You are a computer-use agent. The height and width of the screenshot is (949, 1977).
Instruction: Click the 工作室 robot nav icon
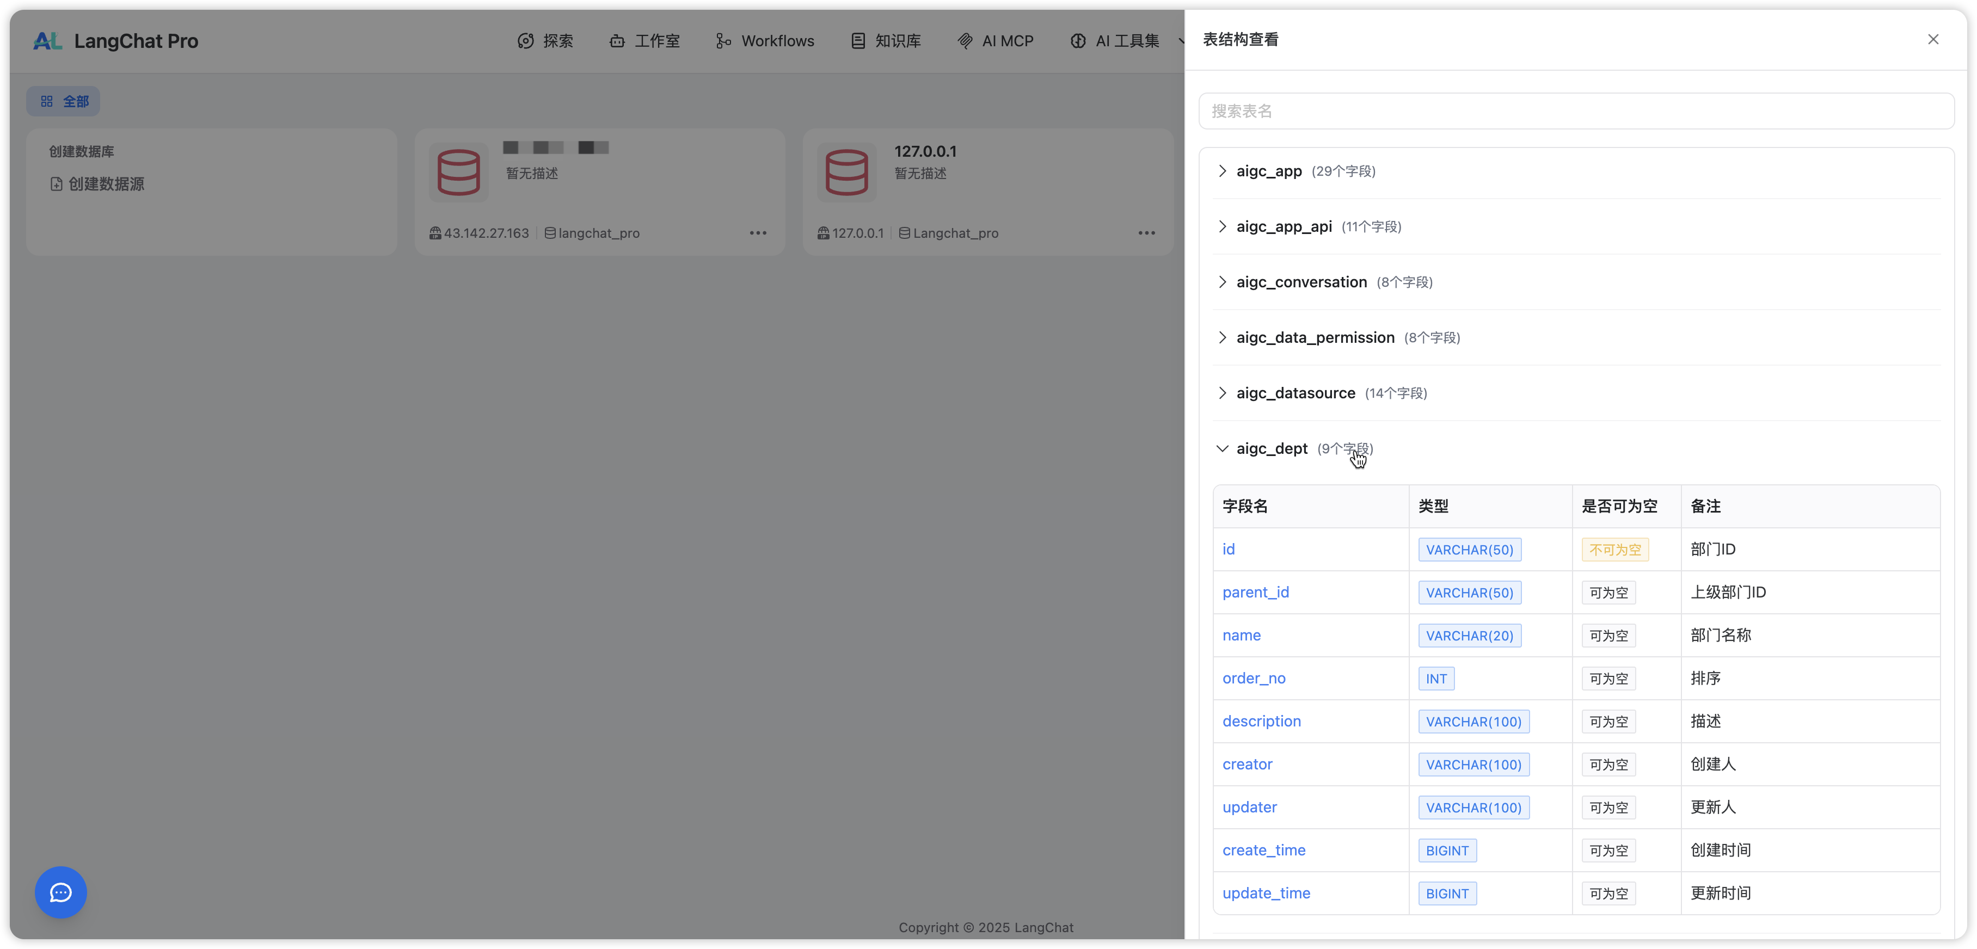(x=617, y=41)
